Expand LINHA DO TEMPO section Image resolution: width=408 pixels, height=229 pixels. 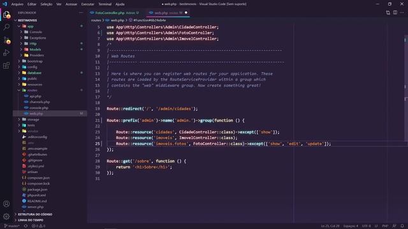pos(31,220)
